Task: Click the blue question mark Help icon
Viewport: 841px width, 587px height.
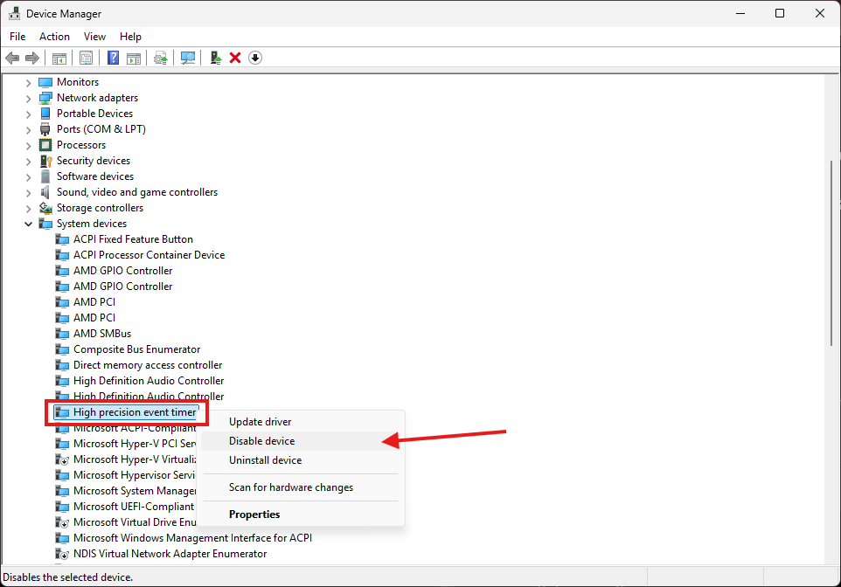Action: point(113,58)
